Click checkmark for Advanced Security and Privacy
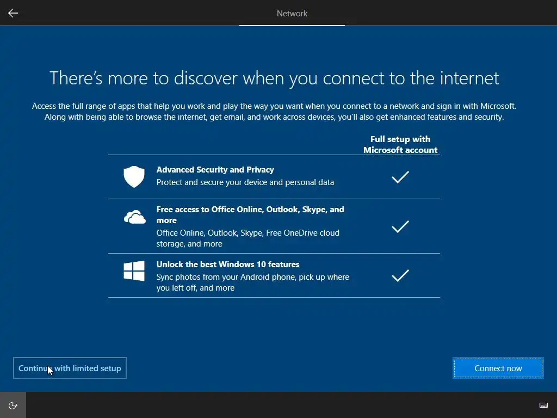This screenshot has height=418, width=557. click(x=400, y=177)
